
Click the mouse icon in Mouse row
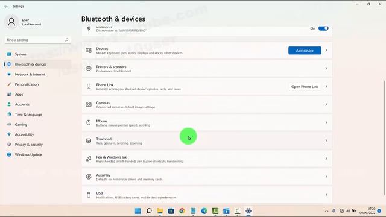pos(89,122)
